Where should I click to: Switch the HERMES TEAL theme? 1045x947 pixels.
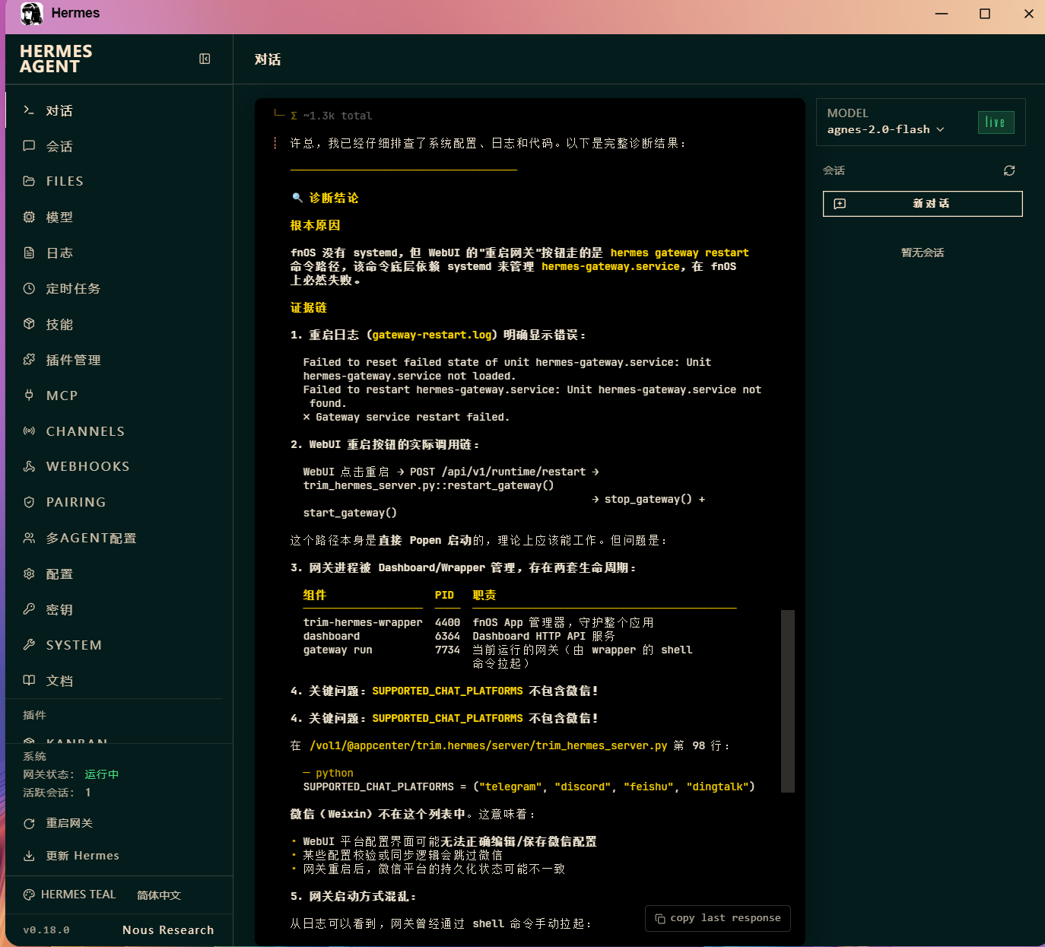70,895
